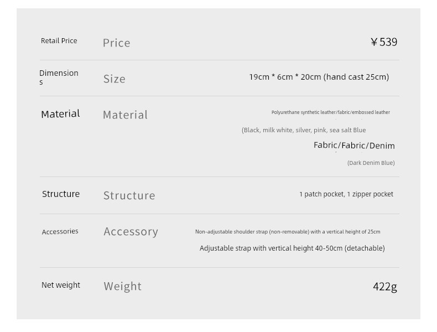Click the patch pocket and zipper pocket text
Screen dimensions: 437x332
(346, 194)
